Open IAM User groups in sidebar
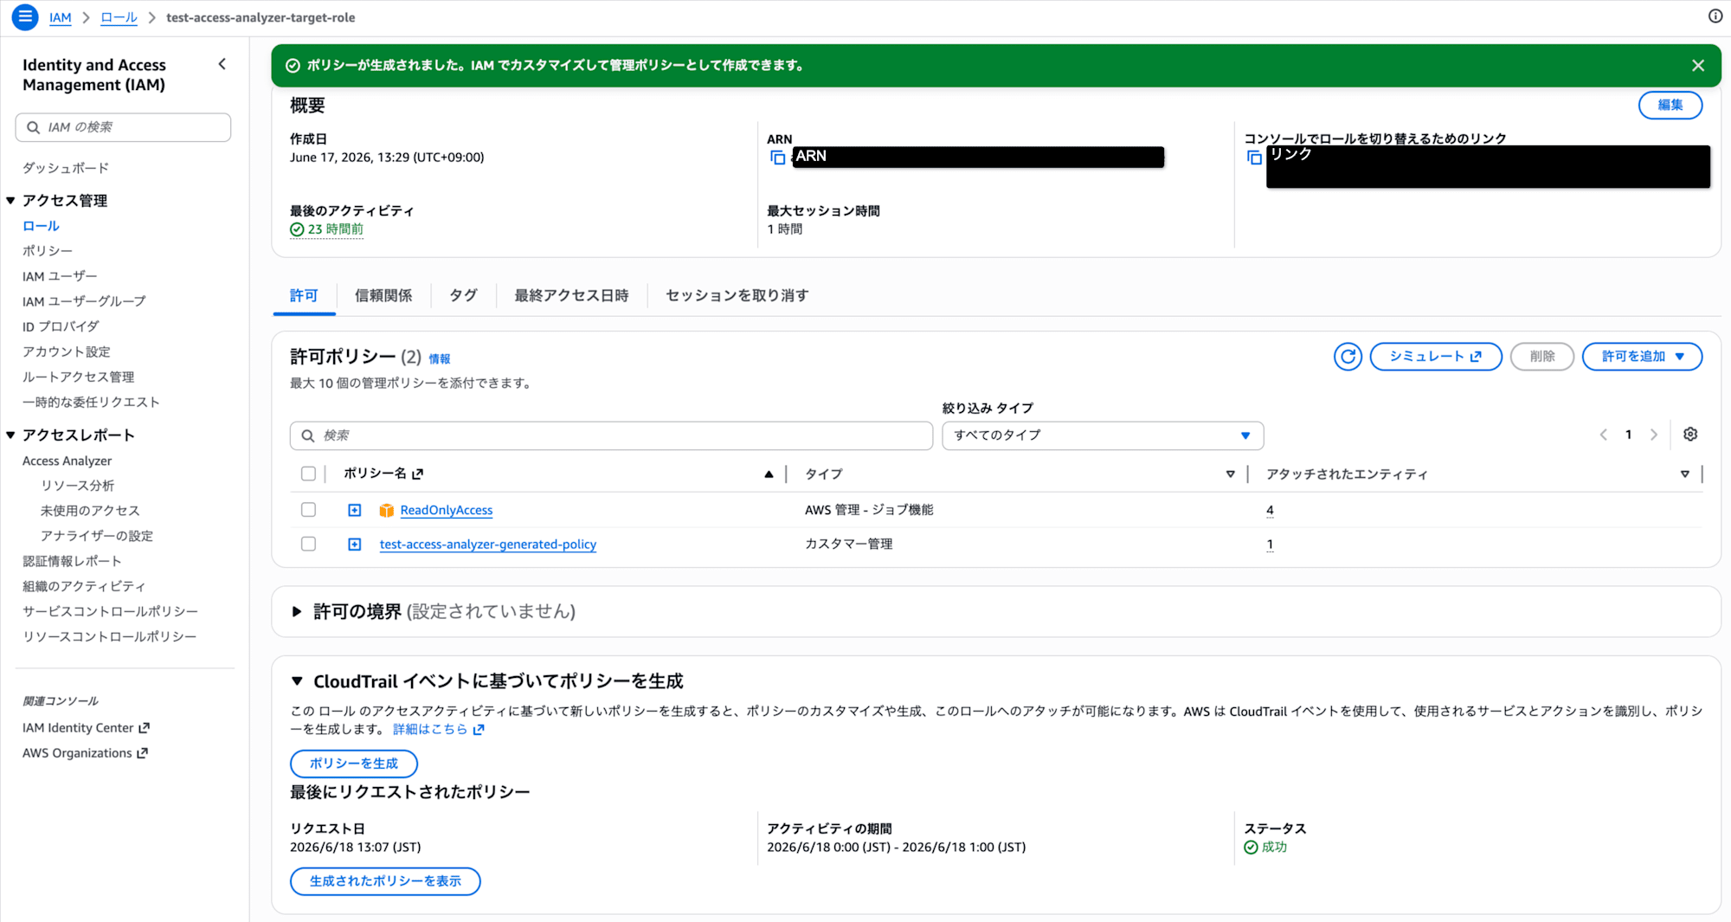The width and height of the screenshot is (1731, 922). 84,301
